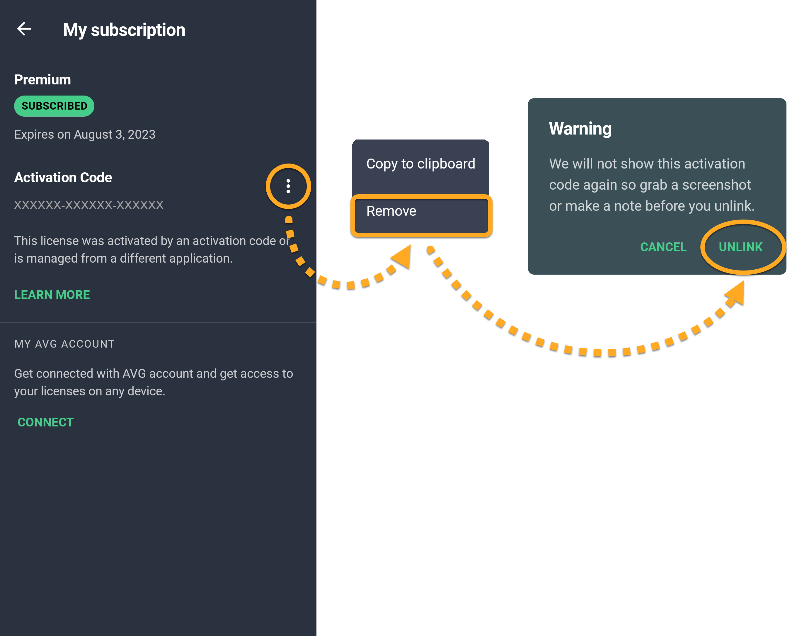Click the back arrow icon
Screen dimensions: 797x636
[x=24, y=29]
